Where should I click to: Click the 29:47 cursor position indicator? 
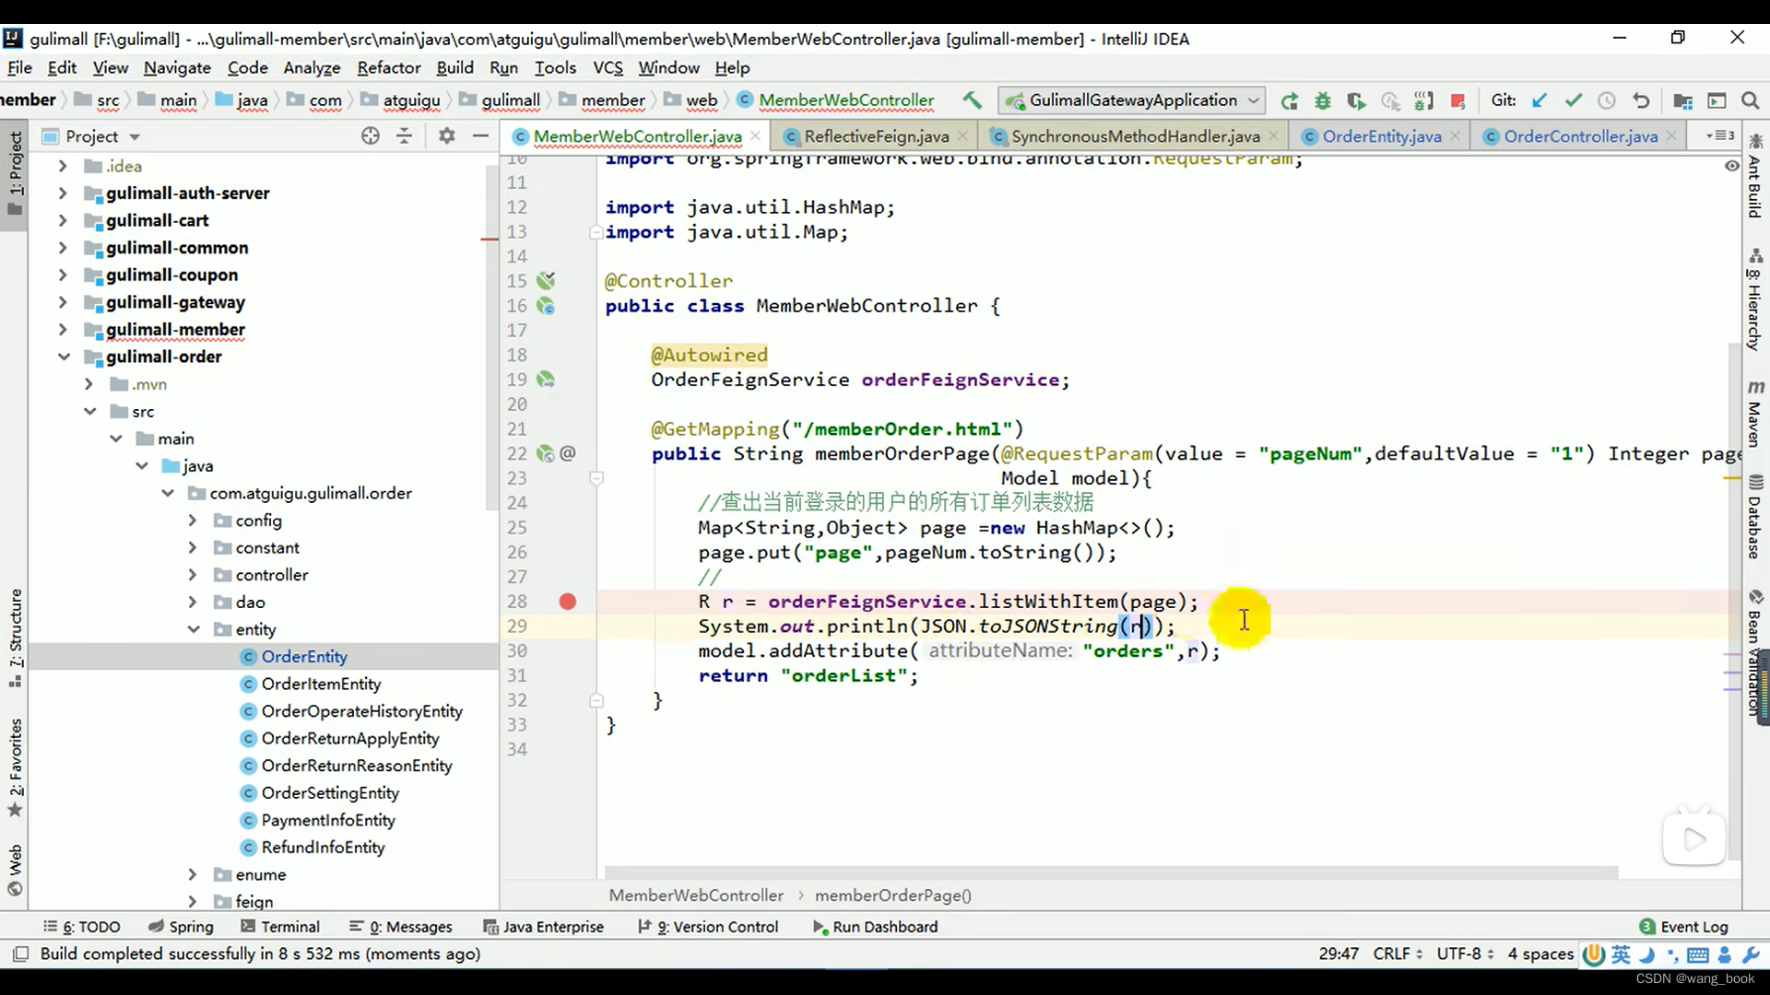(1339, 954)
